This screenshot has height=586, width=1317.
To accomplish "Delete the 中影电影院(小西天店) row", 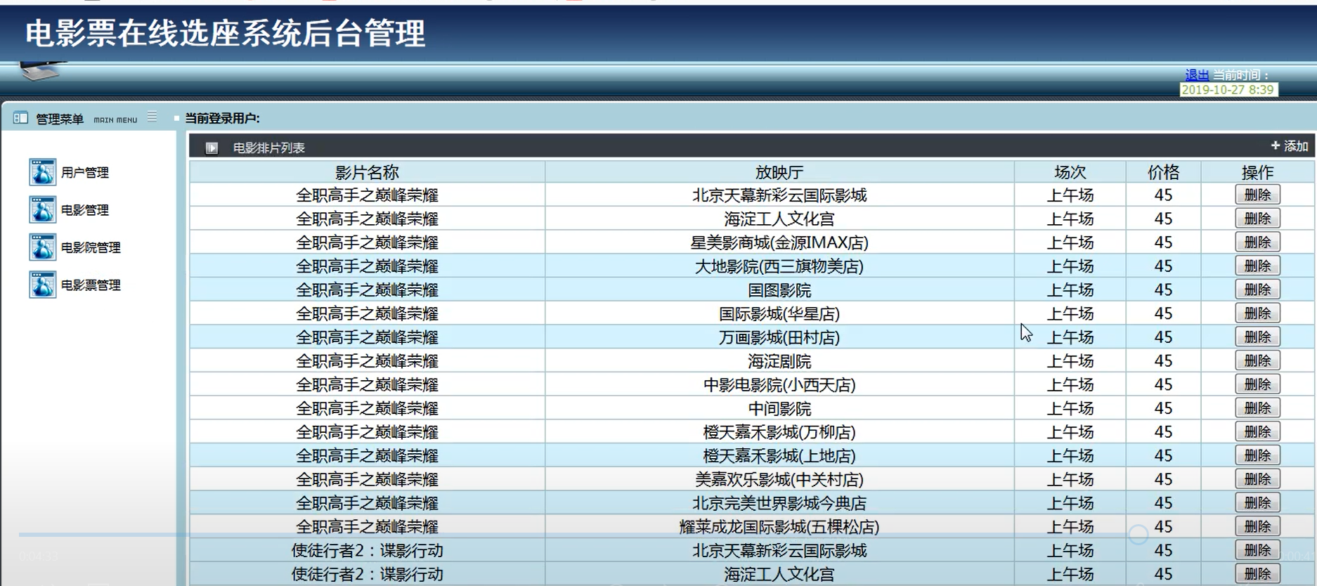I will point(1257,384).
